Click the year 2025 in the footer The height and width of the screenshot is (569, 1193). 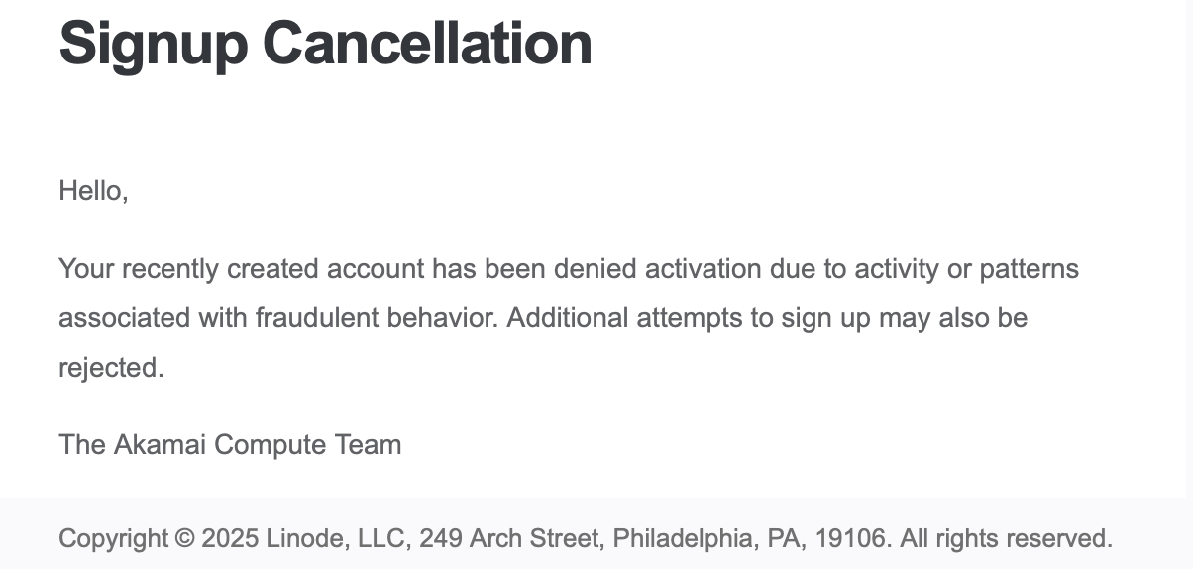pyautogui.click(x=230, y=539)
